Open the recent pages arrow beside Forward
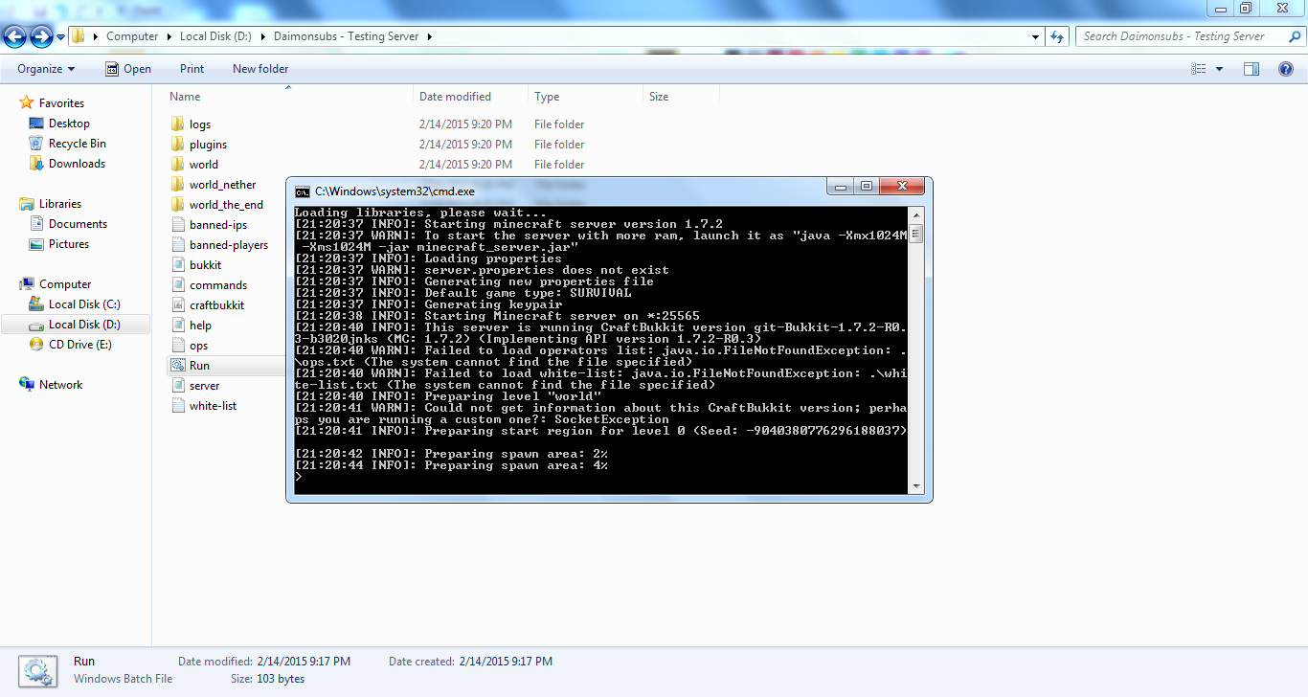Image resolution: width=1308 pixels, height=697 pixels. 60,37
